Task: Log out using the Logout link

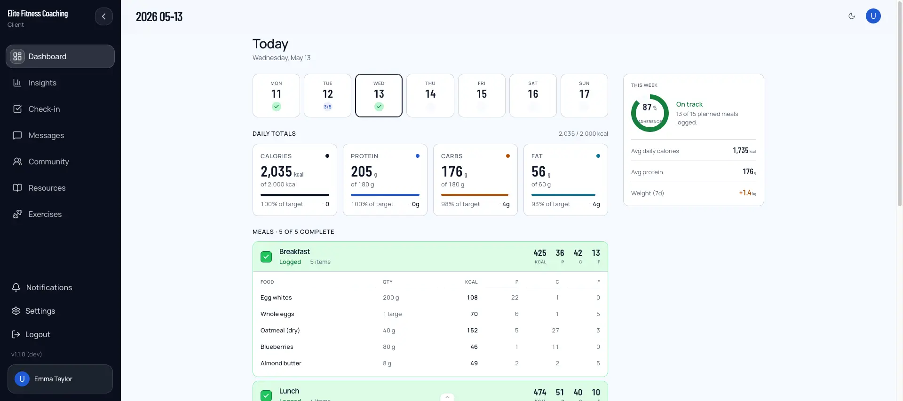Action: point(60,334)
